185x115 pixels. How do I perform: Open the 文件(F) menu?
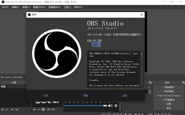(x=5, y=7)
